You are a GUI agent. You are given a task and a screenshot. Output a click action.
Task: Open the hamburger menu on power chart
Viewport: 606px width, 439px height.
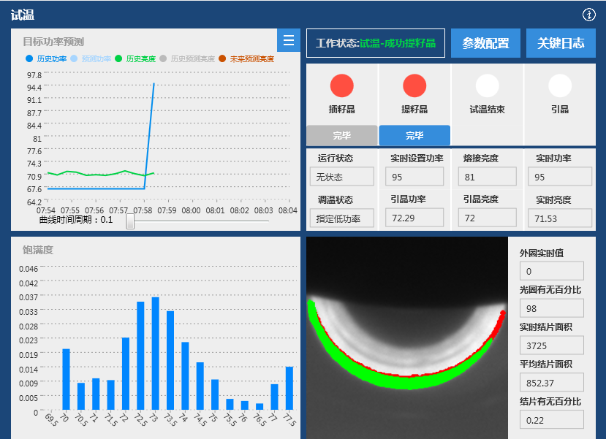[289, 40]
